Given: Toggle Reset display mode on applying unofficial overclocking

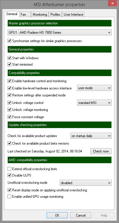Looking at the screenshot, I should pyautogui.click(x=9, y=190).
